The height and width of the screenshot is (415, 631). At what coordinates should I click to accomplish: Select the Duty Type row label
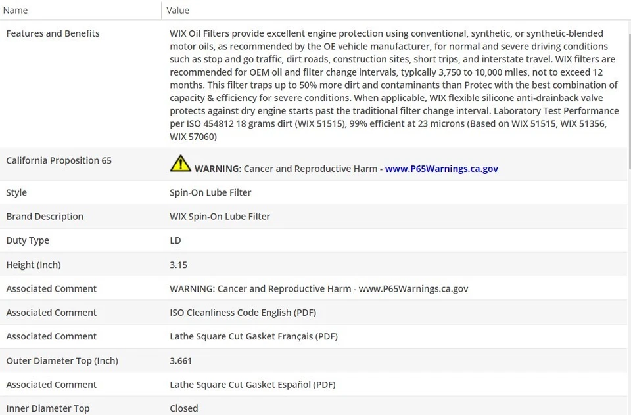[28, 240]
